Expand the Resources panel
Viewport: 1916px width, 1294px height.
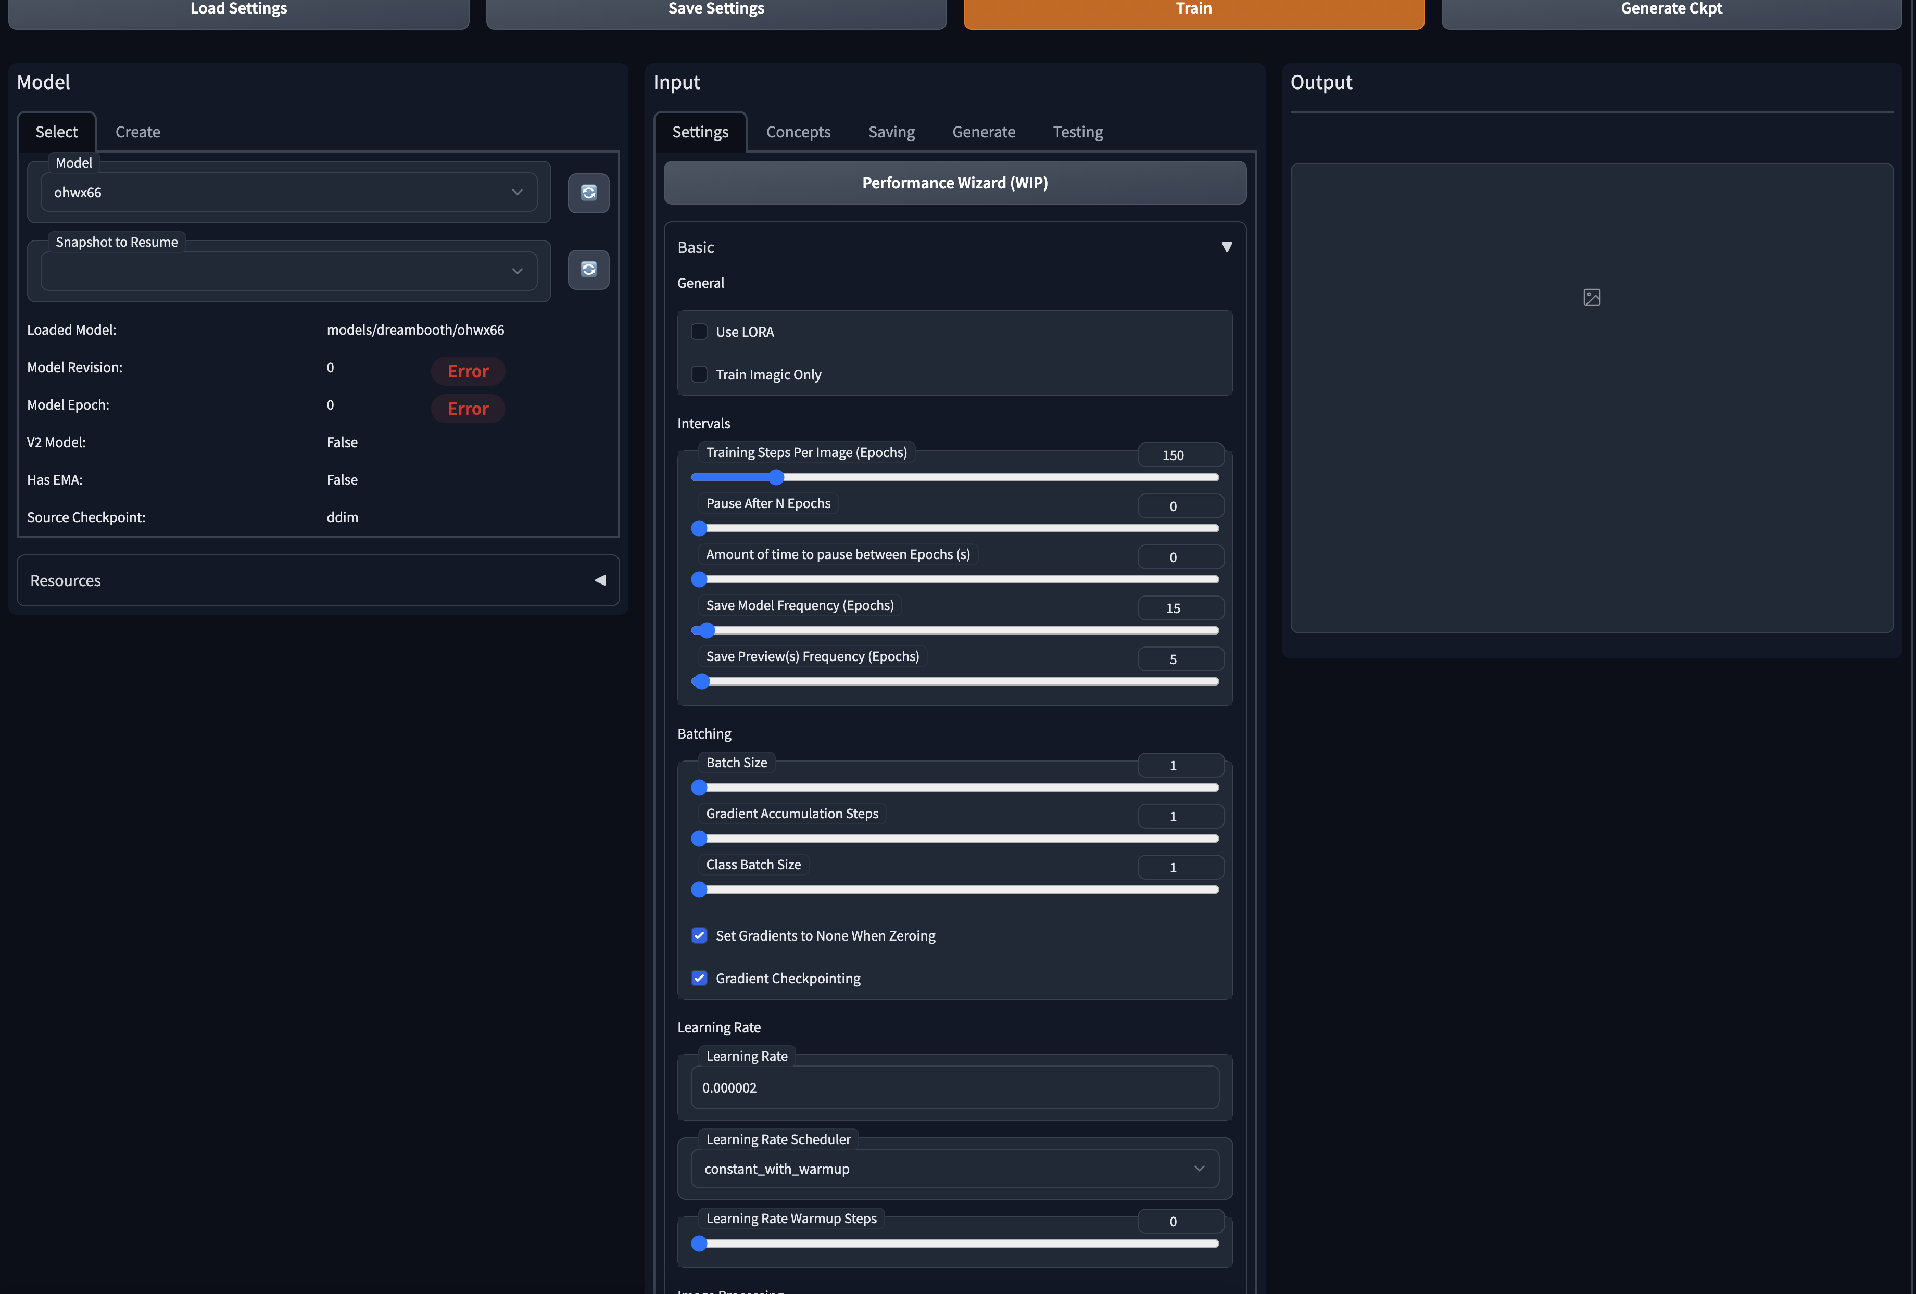click(599, 580)
